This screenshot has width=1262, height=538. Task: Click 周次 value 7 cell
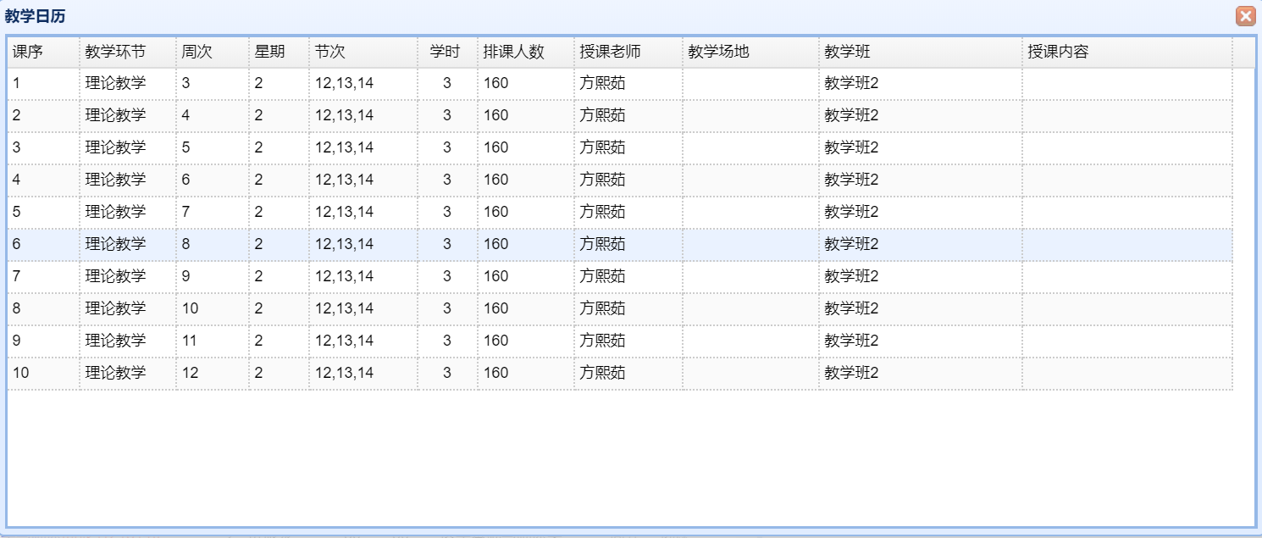[213, 212]
